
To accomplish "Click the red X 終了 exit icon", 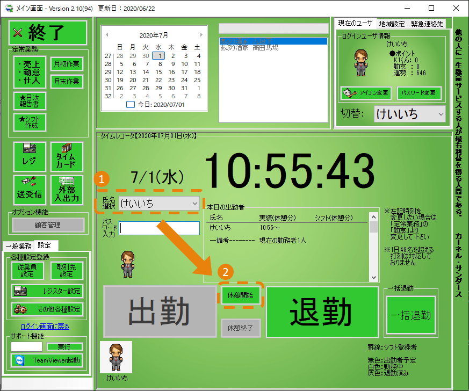I will pos(47,32).
